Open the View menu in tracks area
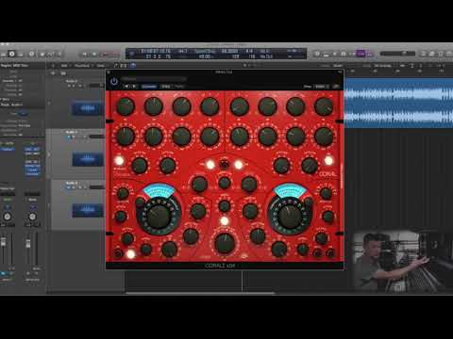Image resolution: width=453 pixels, height=339 pixels. click(101, 66)
